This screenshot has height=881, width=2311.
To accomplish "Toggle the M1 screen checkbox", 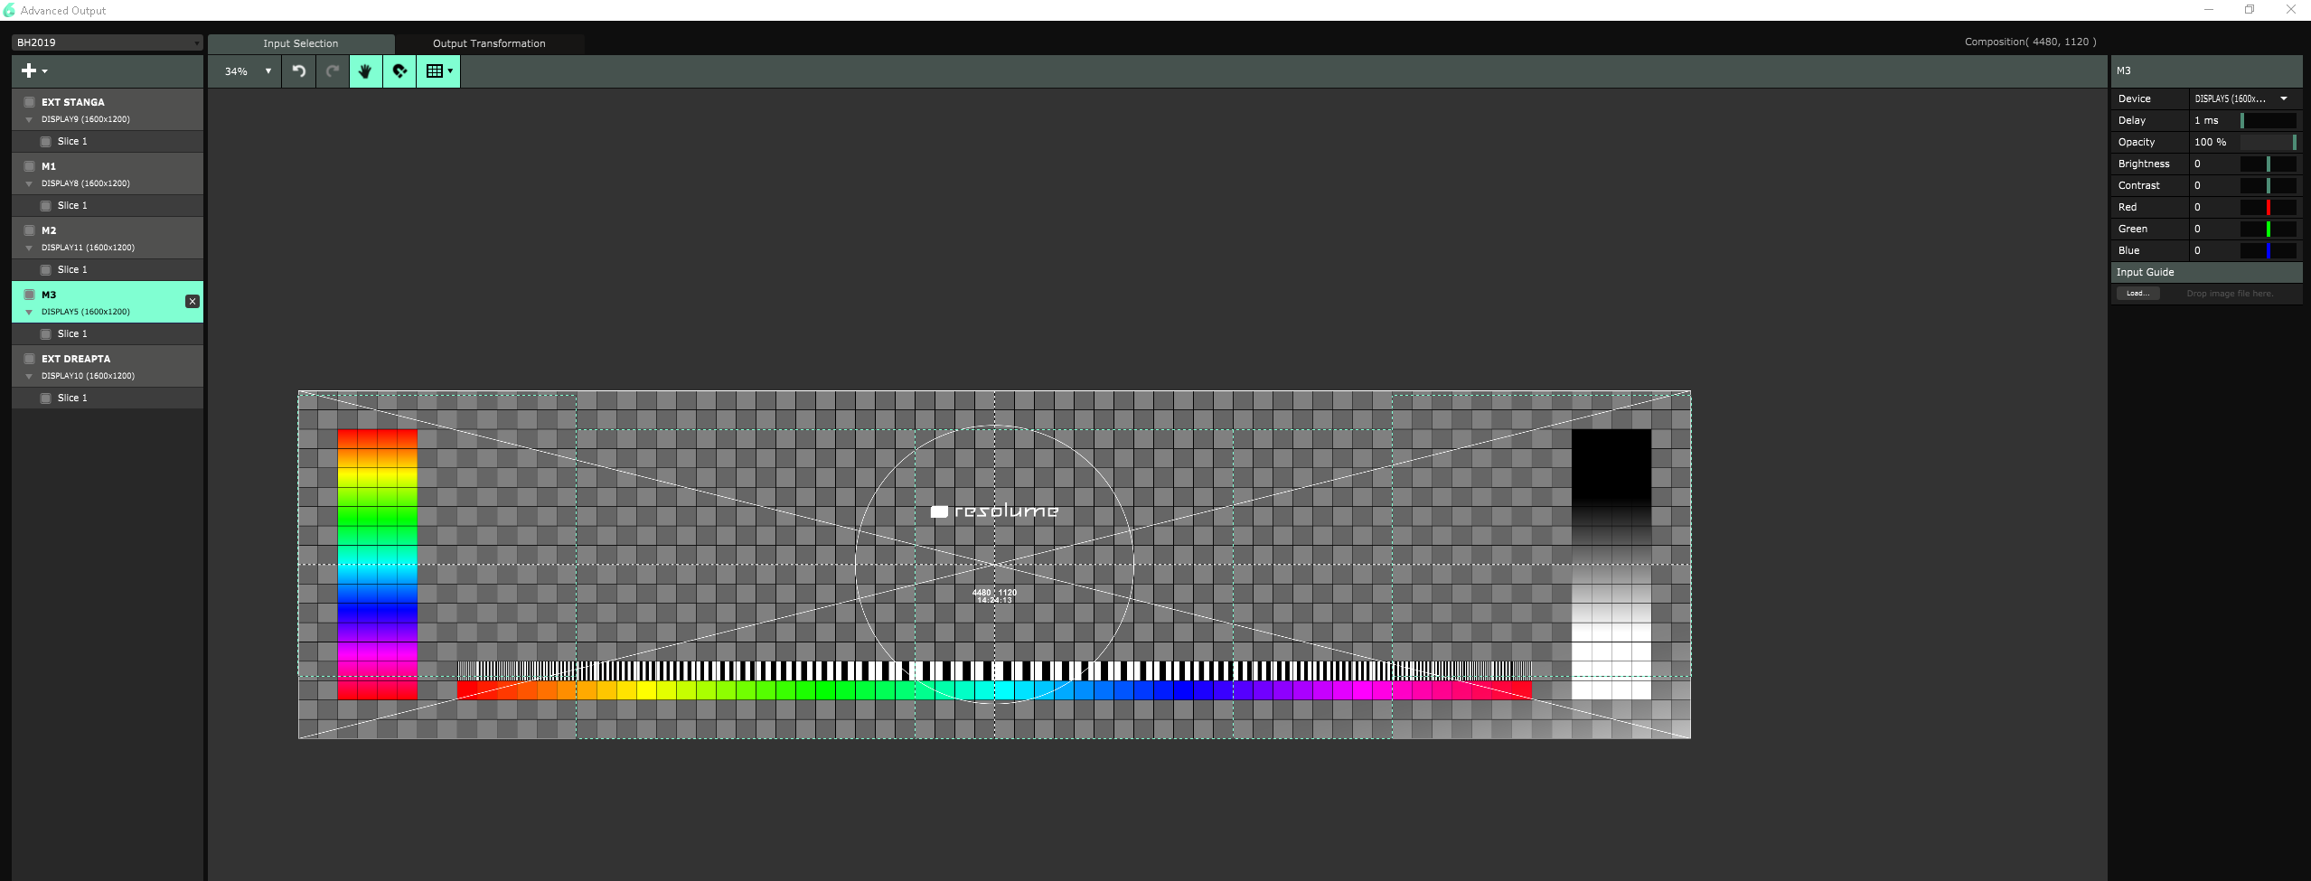I will 30,166.
